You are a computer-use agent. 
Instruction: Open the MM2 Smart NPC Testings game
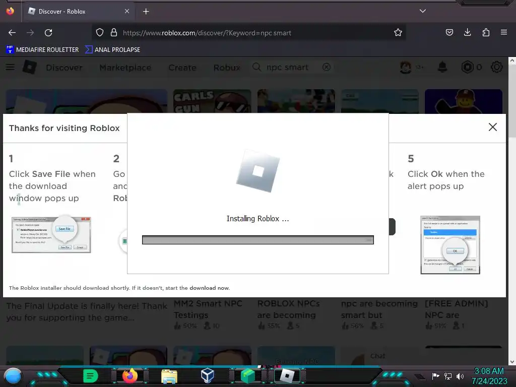(x=208, y=309)
